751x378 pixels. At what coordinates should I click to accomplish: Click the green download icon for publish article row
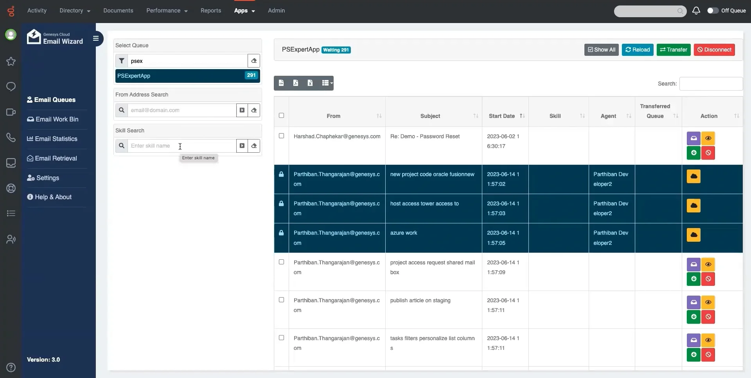tap(694, 317)
